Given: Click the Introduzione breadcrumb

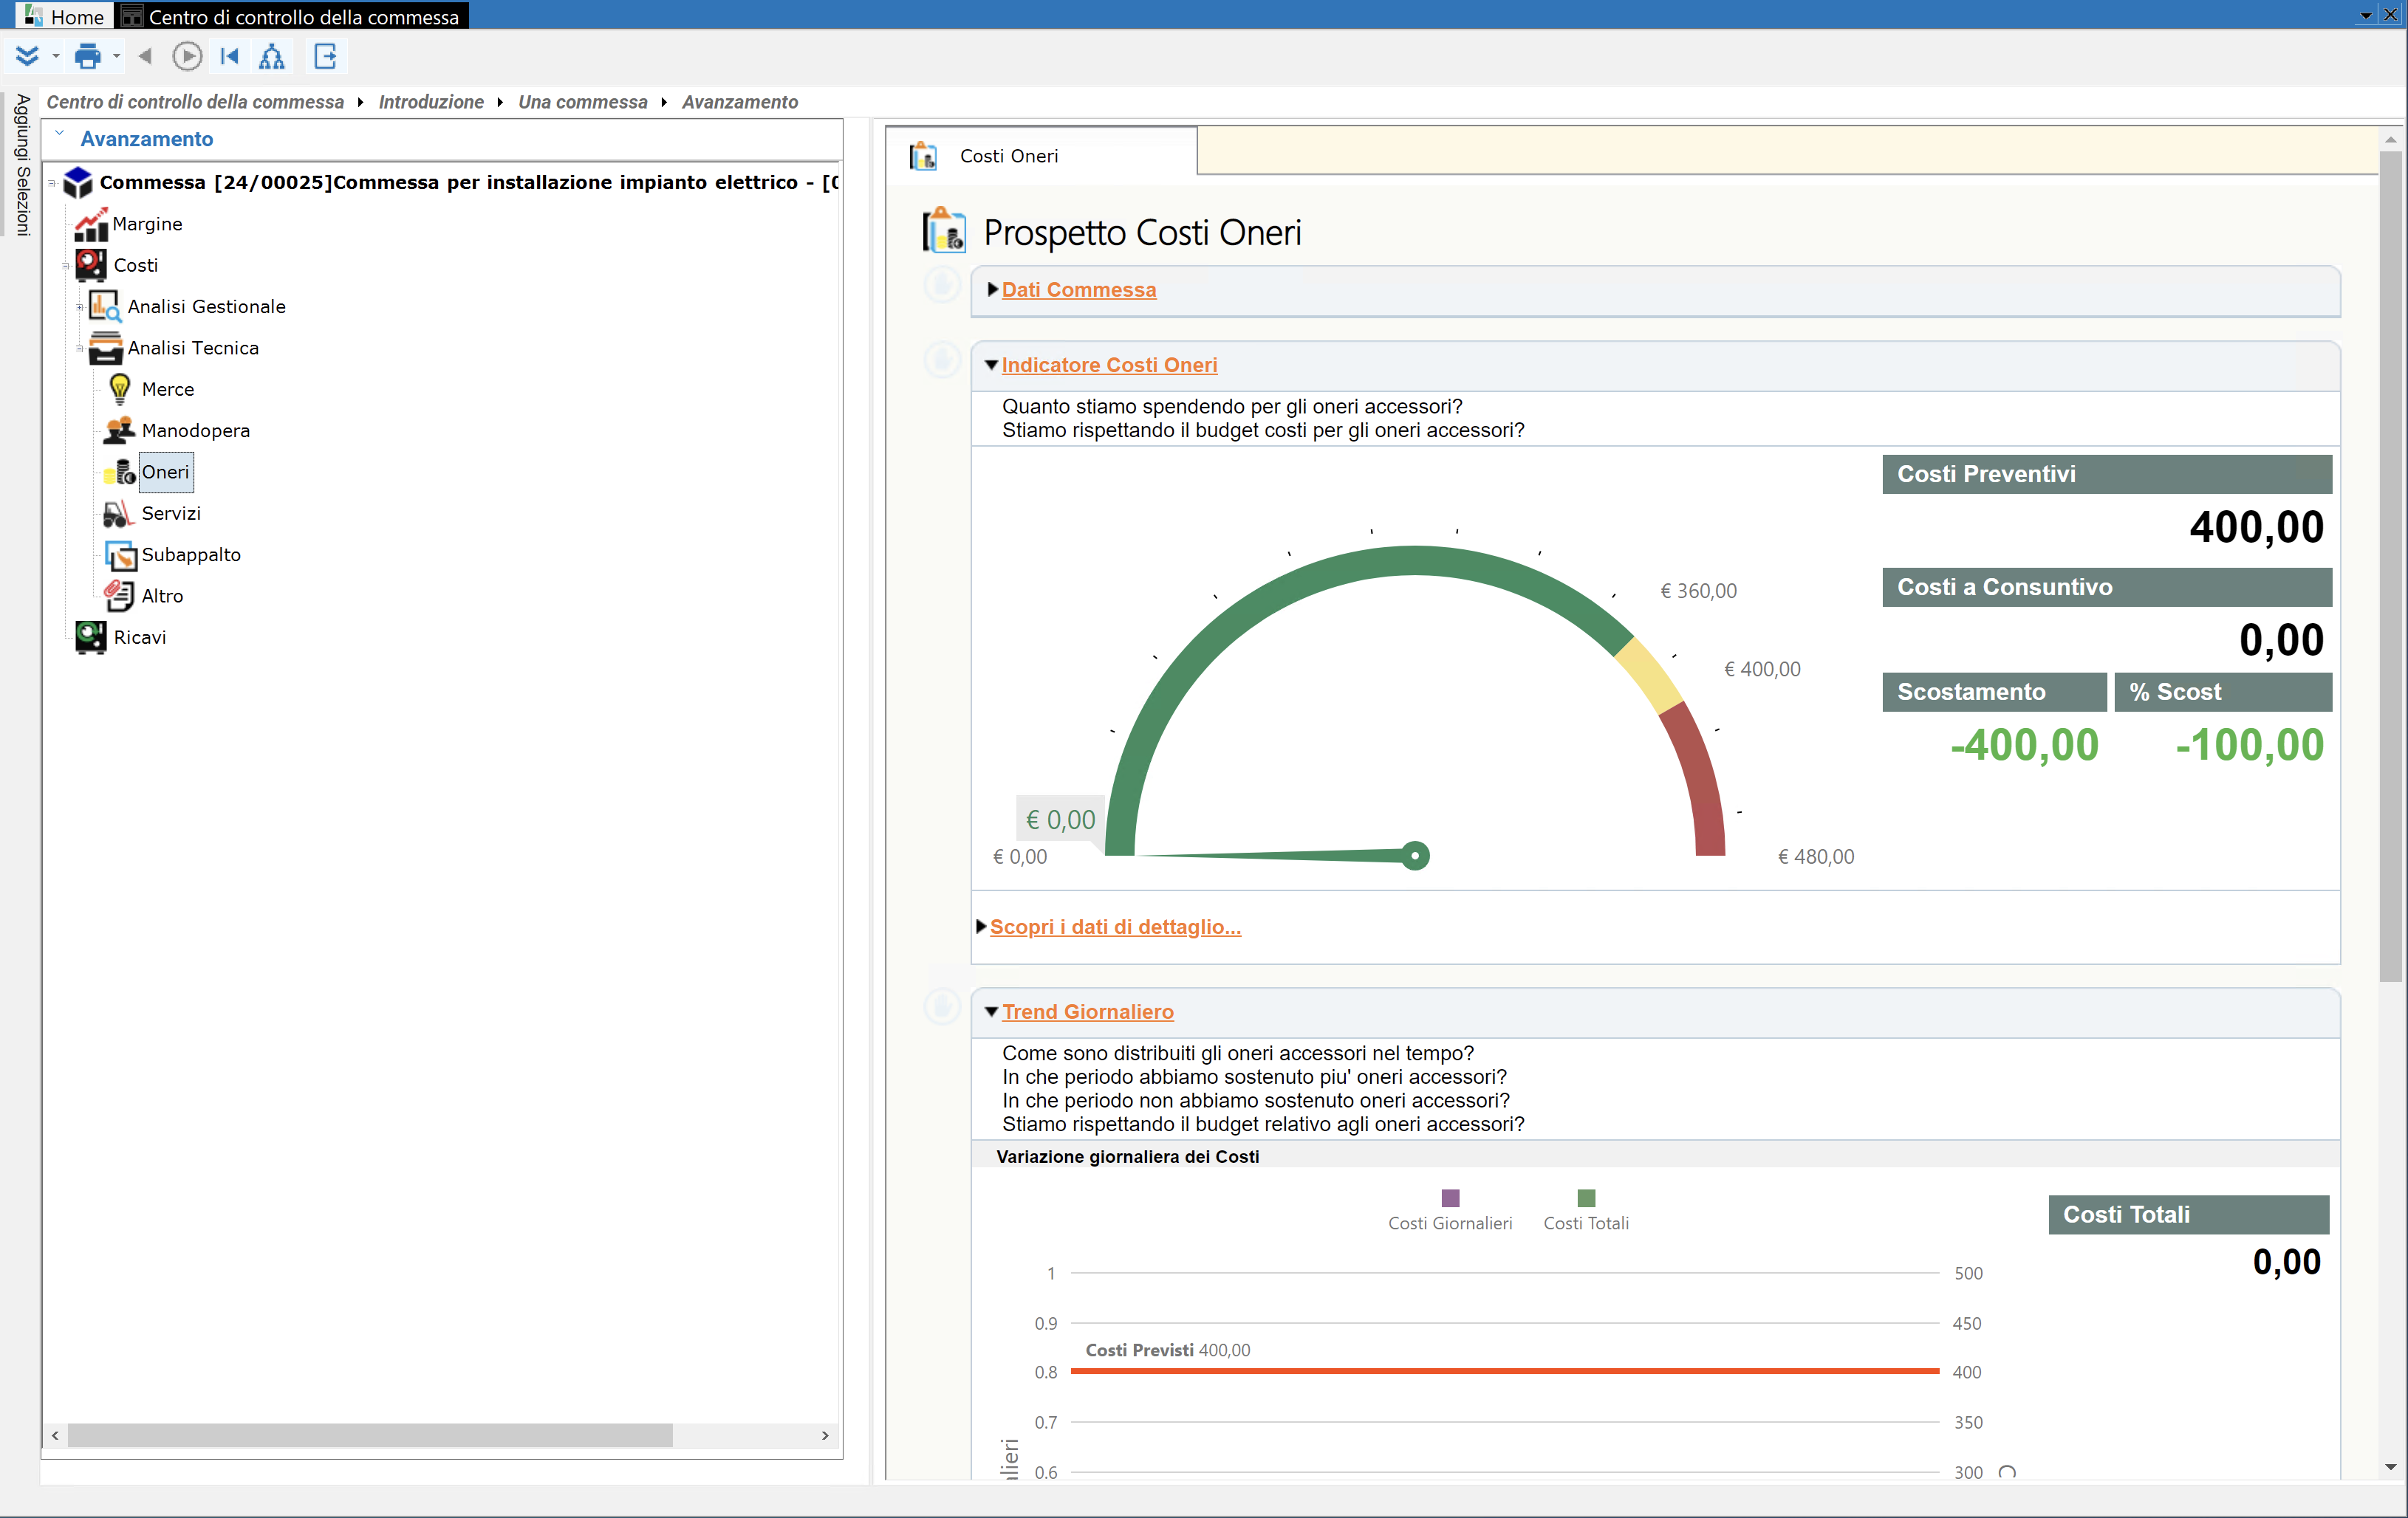Looking at the screenshot, I should click(431, 102).
